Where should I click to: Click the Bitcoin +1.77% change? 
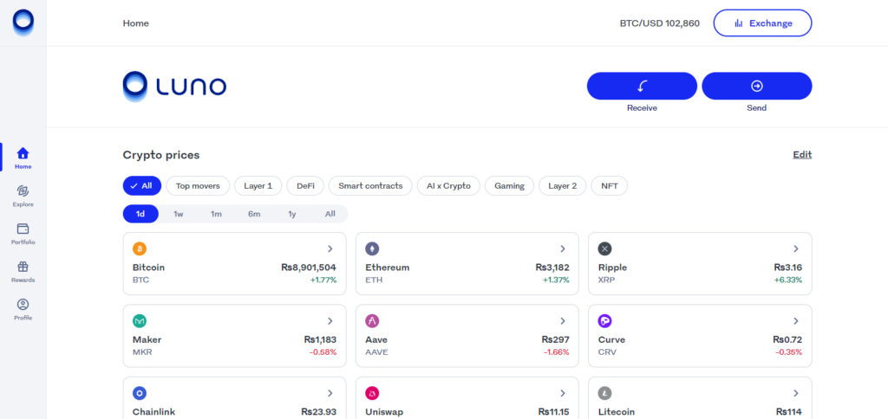(323, 280)
